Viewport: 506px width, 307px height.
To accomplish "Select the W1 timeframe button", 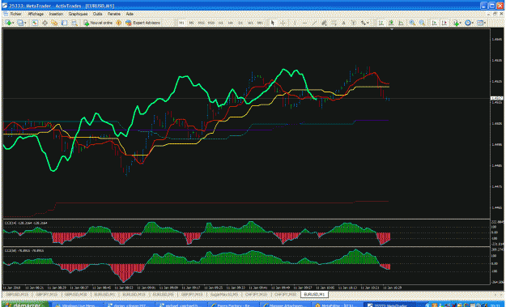I will [x=250, y=23].
